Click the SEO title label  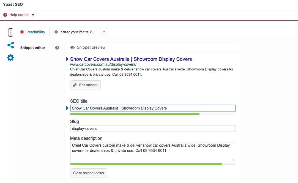click(79, 101)
